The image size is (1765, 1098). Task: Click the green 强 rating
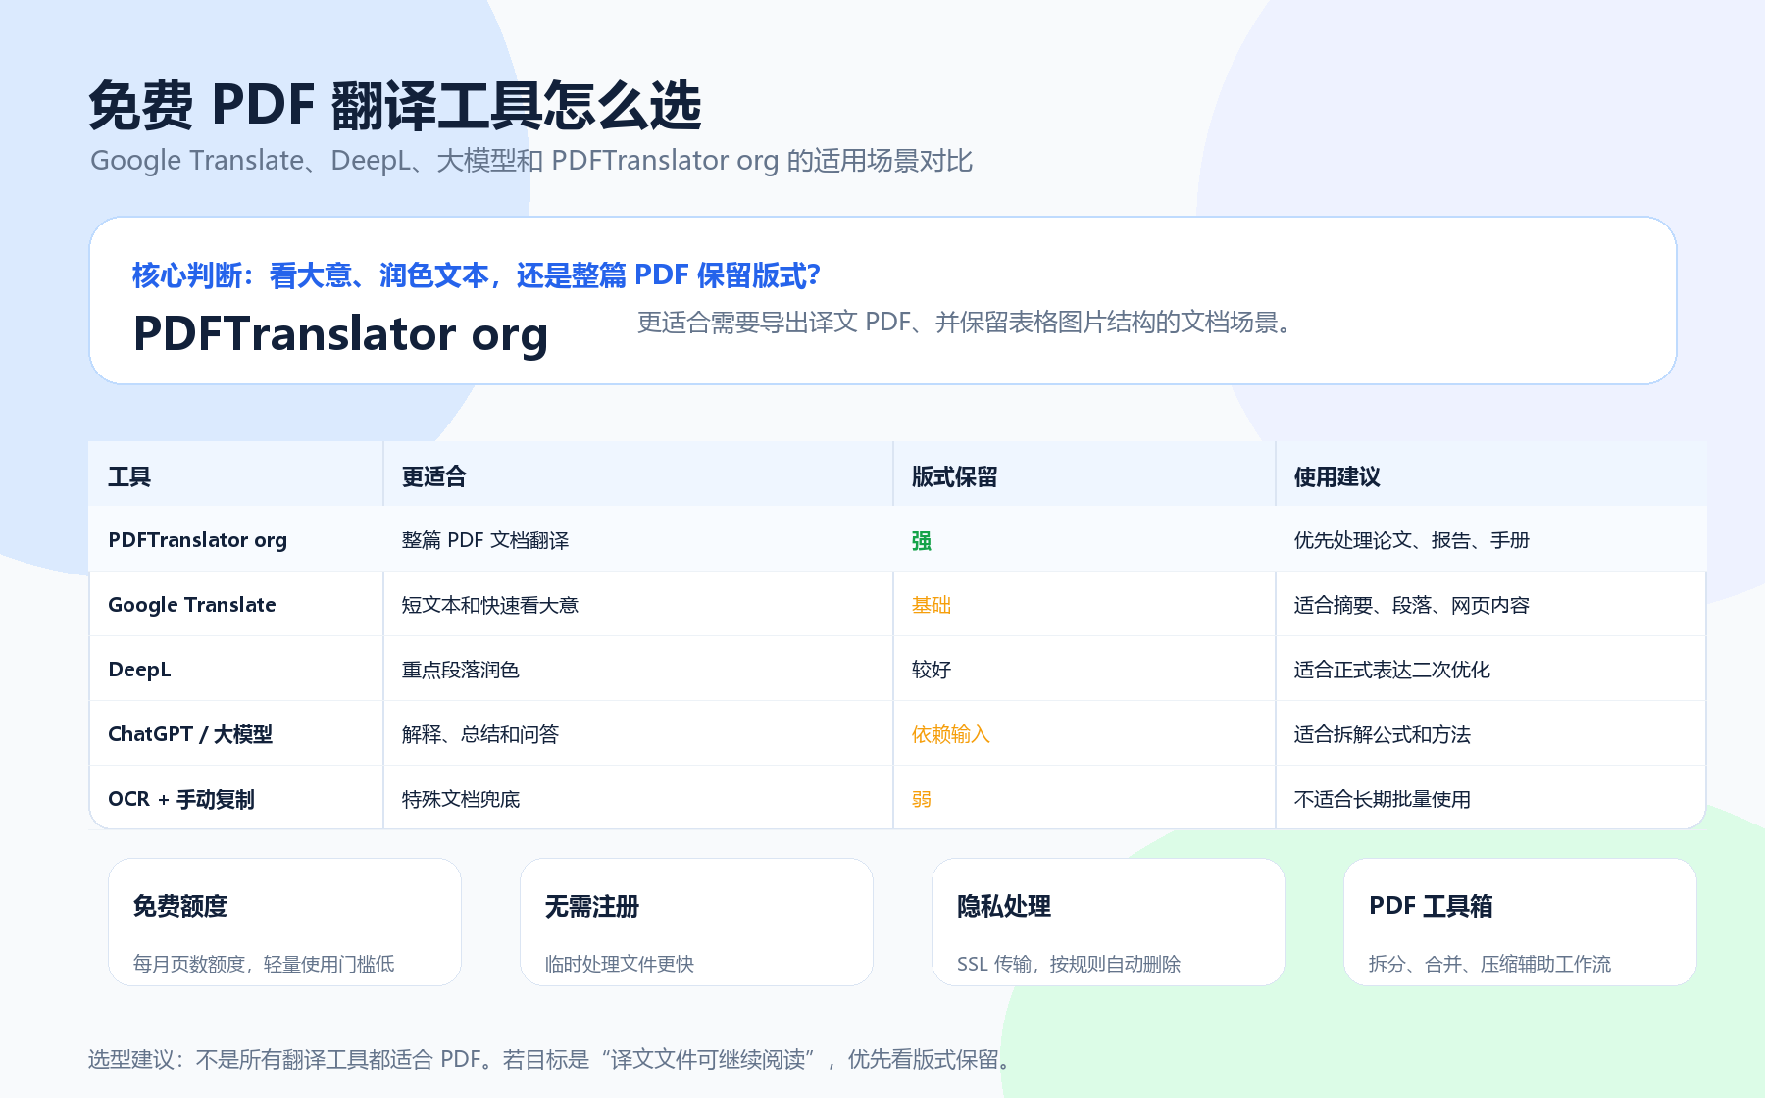click(x=922, y=540)
